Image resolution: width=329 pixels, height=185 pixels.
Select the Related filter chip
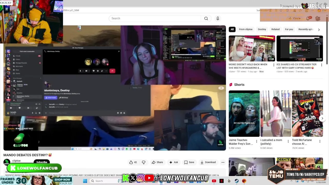(x=276, y=29)
